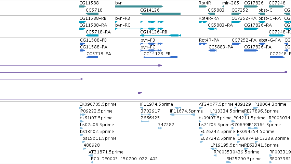Select the CG11588 gene label
The image size is (291, 164).
tap(89, 3)
